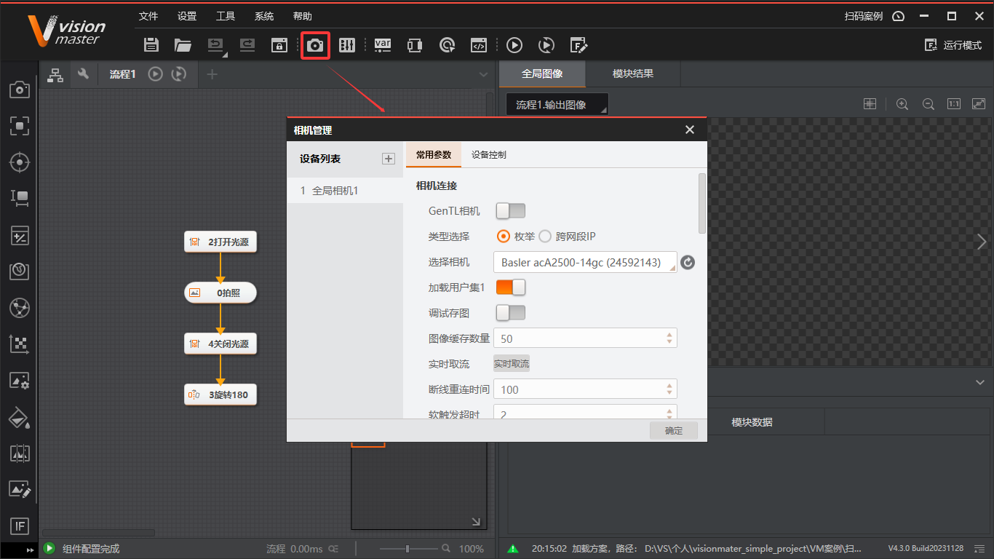Screen dimensions: 994x559
Task: Switch to the 设备控制 tab
Action: coord(489,155)
